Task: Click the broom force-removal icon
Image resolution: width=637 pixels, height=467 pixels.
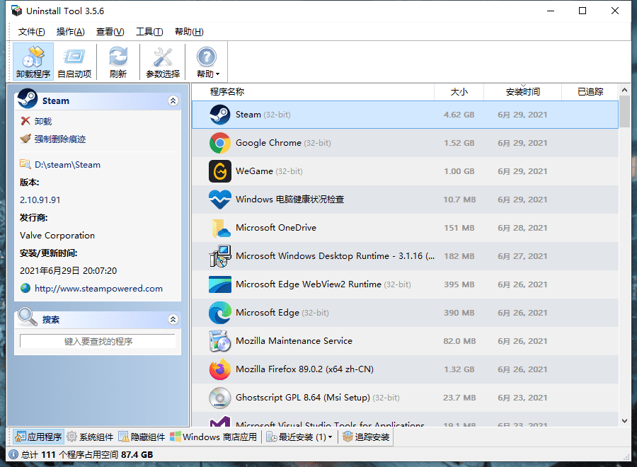Action: pos(25,139)
